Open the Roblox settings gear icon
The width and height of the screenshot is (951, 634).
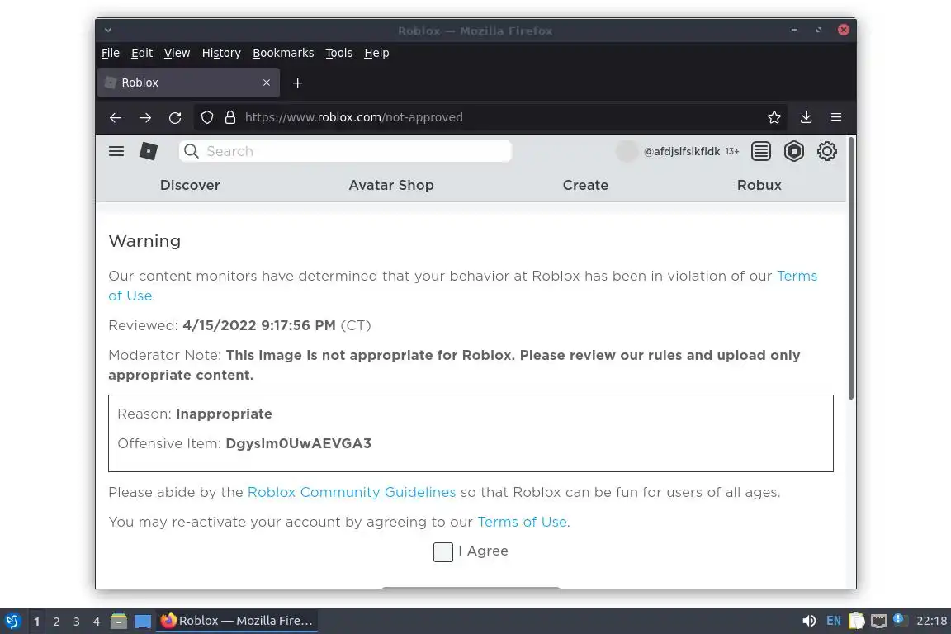coord(826,151)
